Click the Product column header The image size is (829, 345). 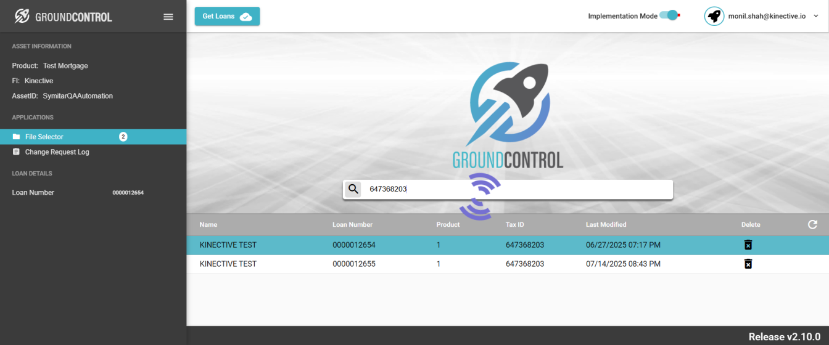click(448, 225)
